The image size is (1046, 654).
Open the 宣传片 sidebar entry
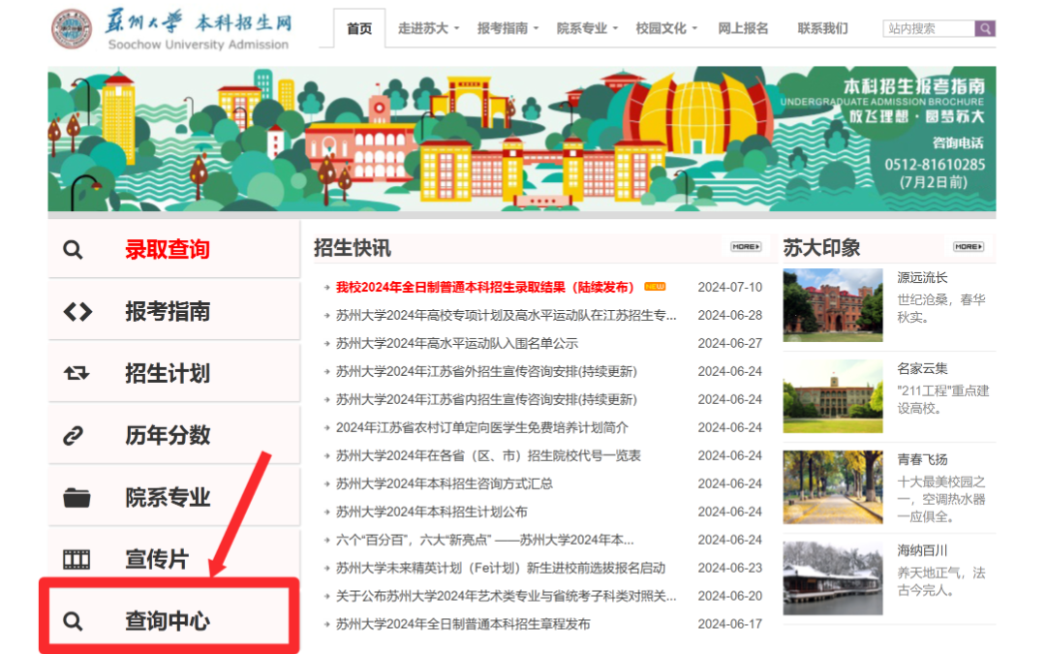pos(173,559)
